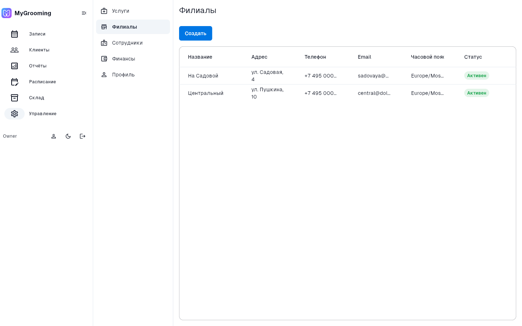Click Активен badge in Центральный row
The height and width of the screenshot is (326, 522).
(477, 93)
